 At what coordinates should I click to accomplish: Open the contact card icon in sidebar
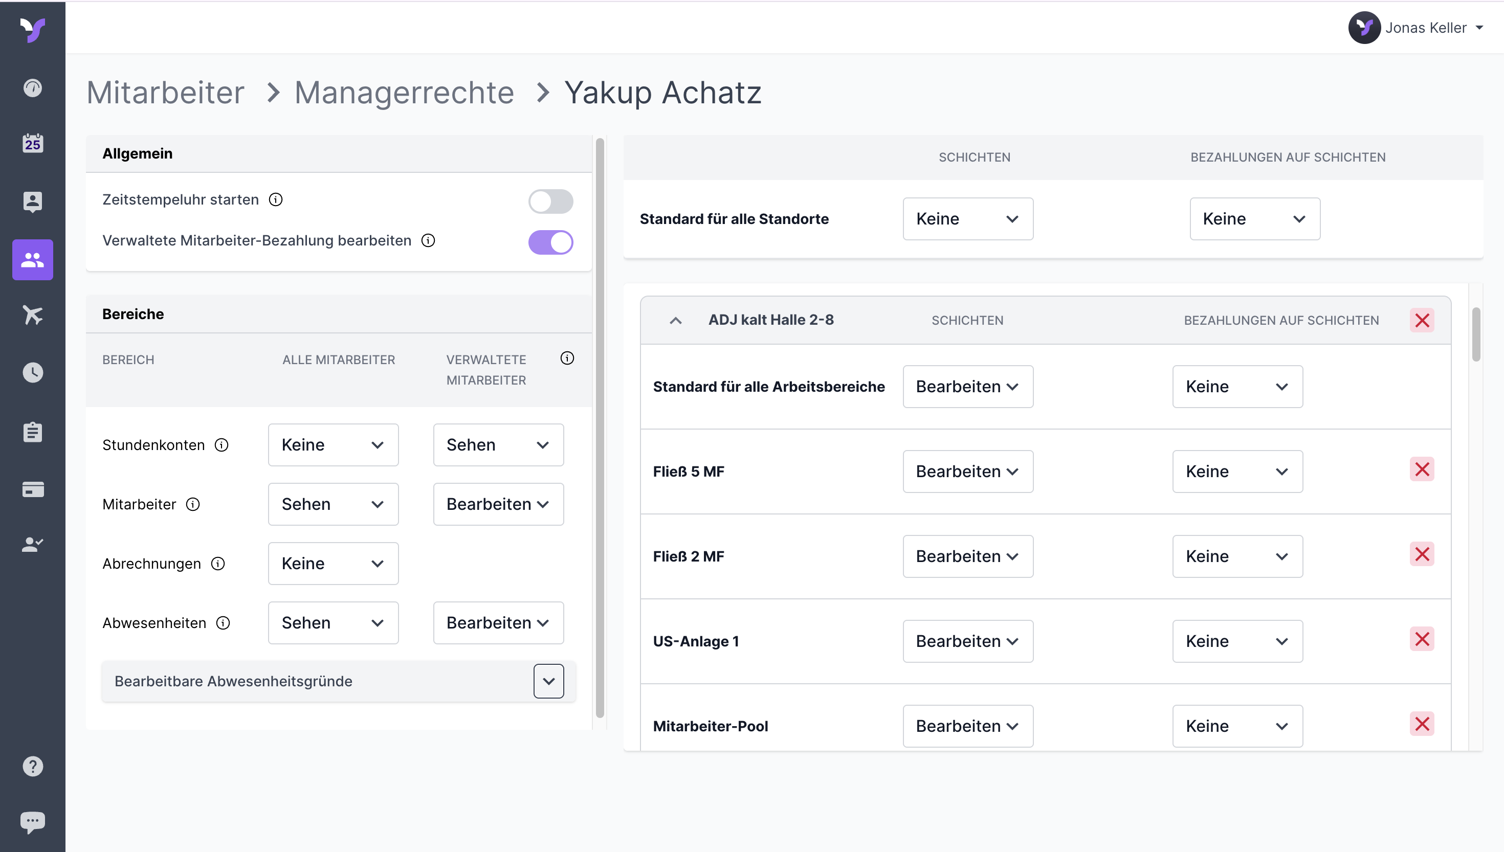coord(33,202)
